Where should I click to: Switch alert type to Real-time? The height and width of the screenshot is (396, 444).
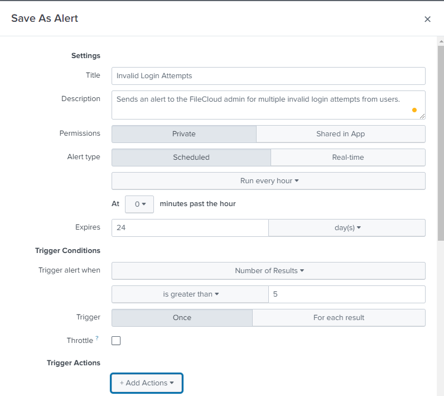[348, 158]
